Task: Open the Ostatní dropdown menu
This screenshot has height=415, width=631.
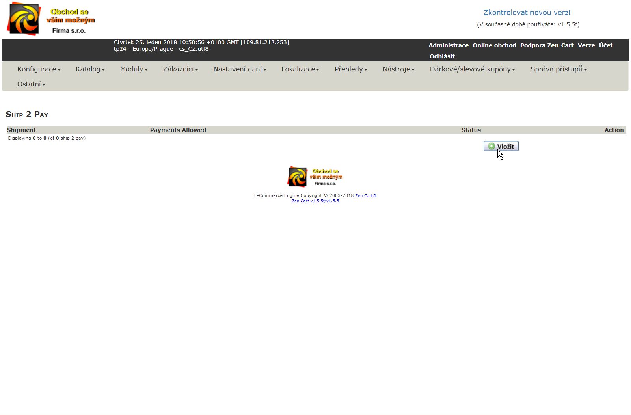Action: coord(32,84)
